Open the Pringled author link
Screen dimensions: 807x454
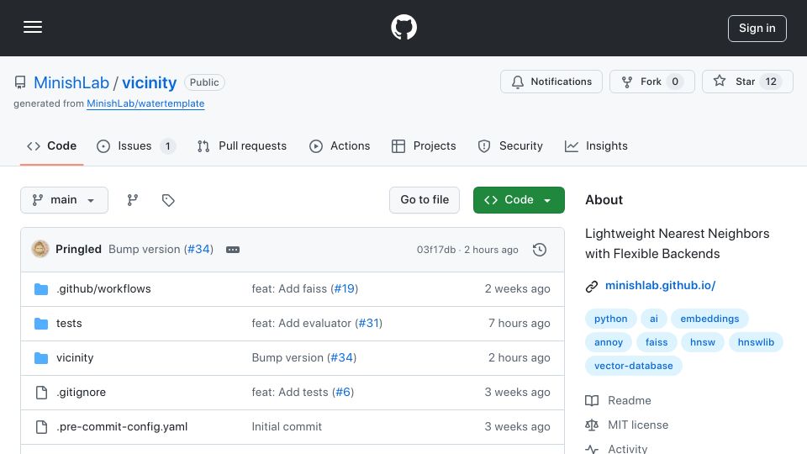pos(78,249)
